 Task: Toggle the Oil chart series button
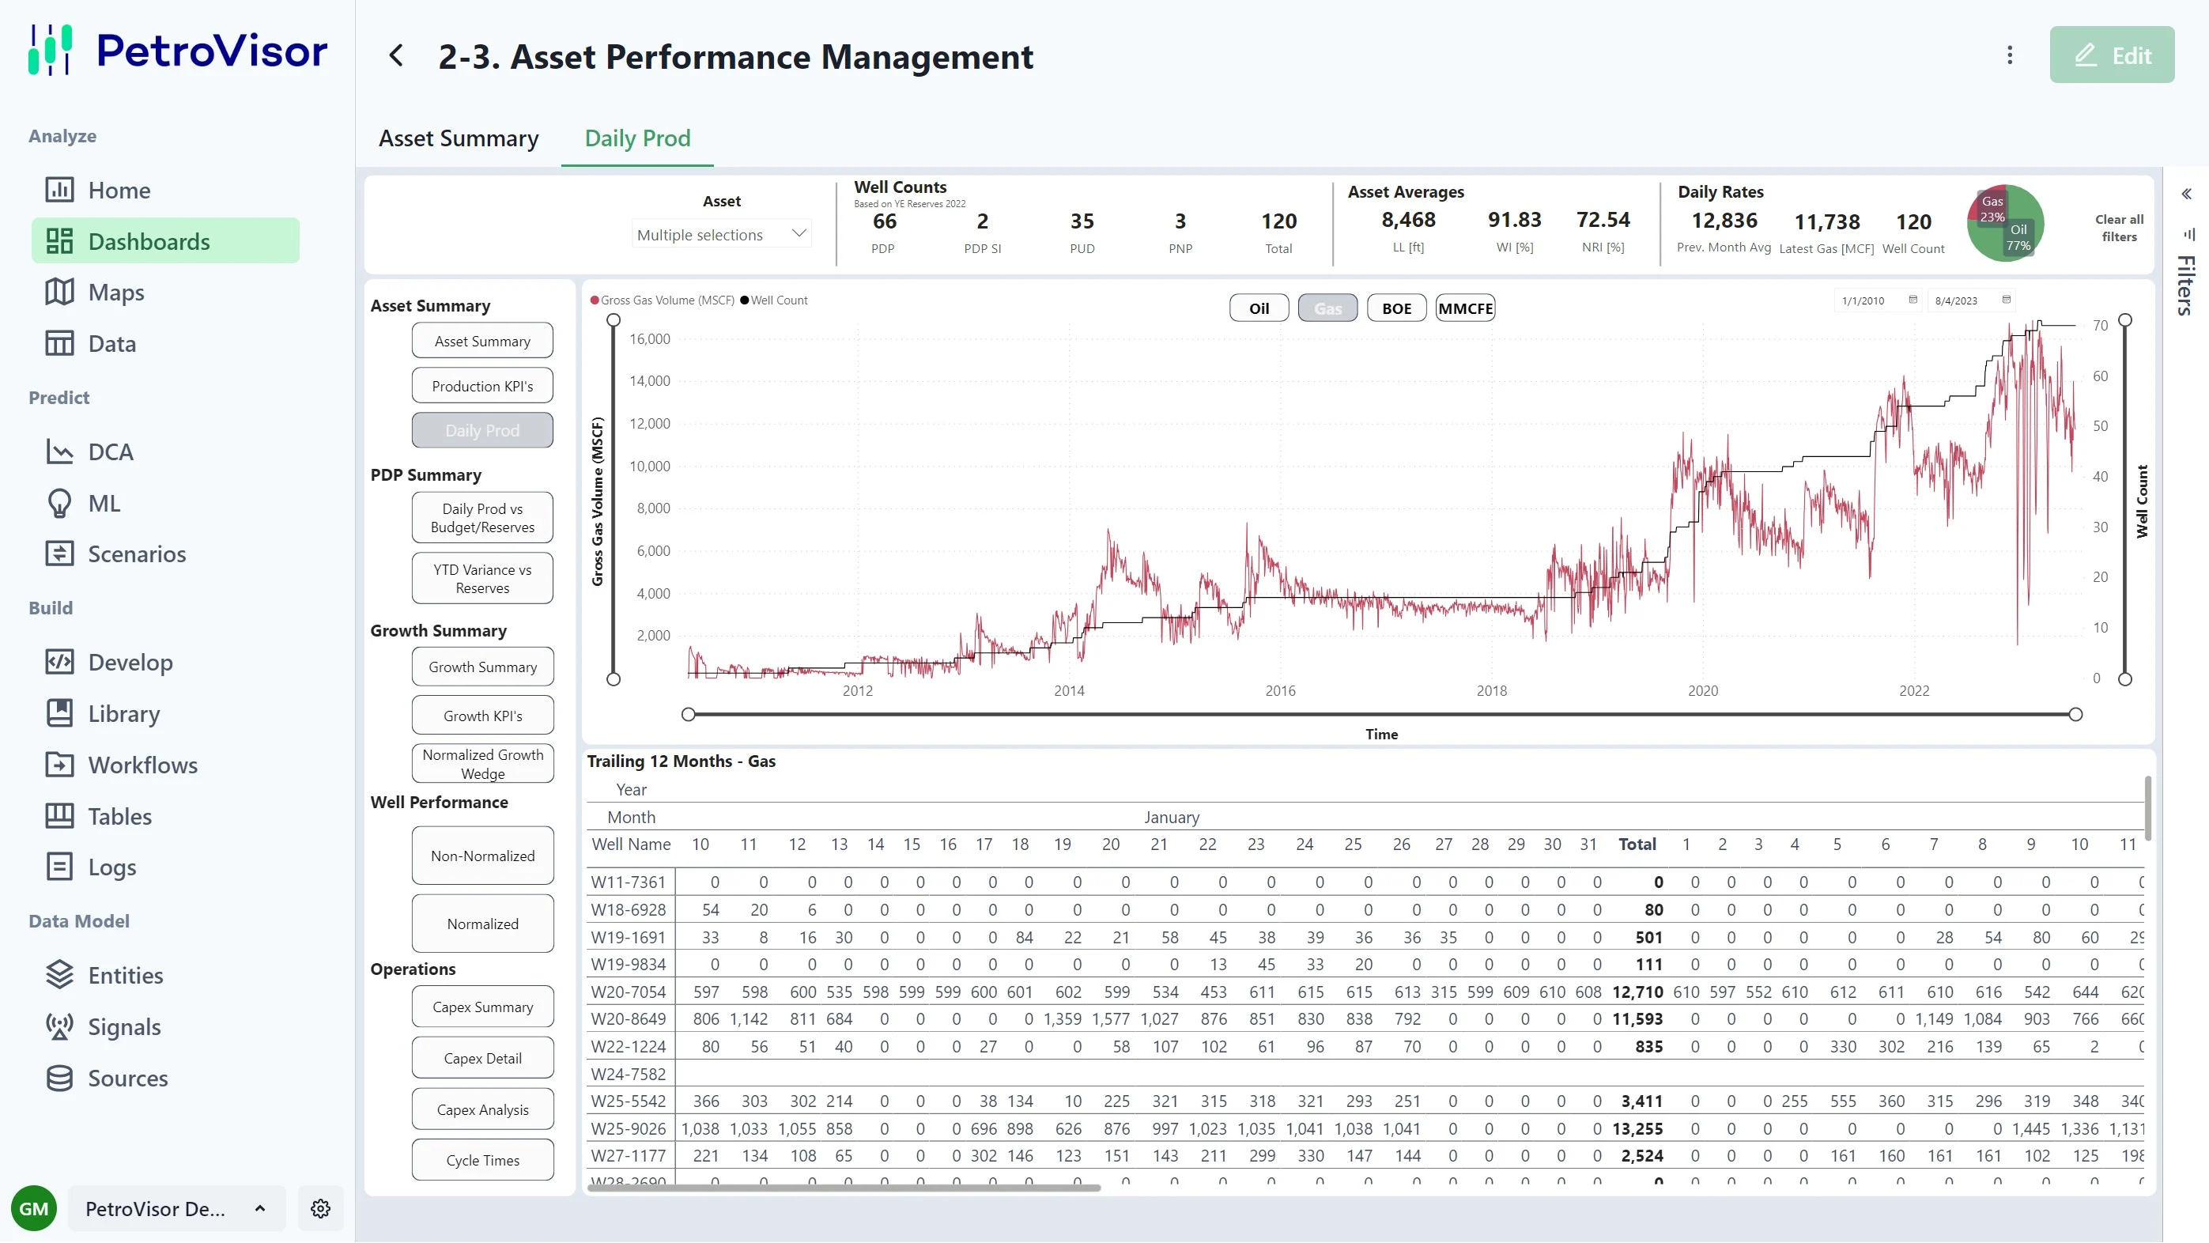(x=1258, y=308)
